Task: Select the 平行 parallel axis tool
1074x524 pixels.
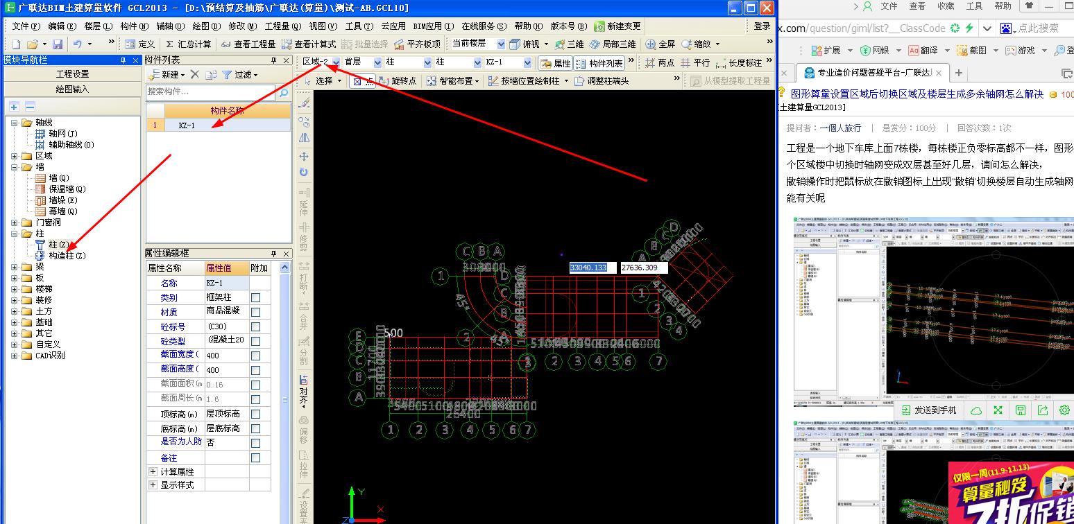Action: tap(695, 62)
